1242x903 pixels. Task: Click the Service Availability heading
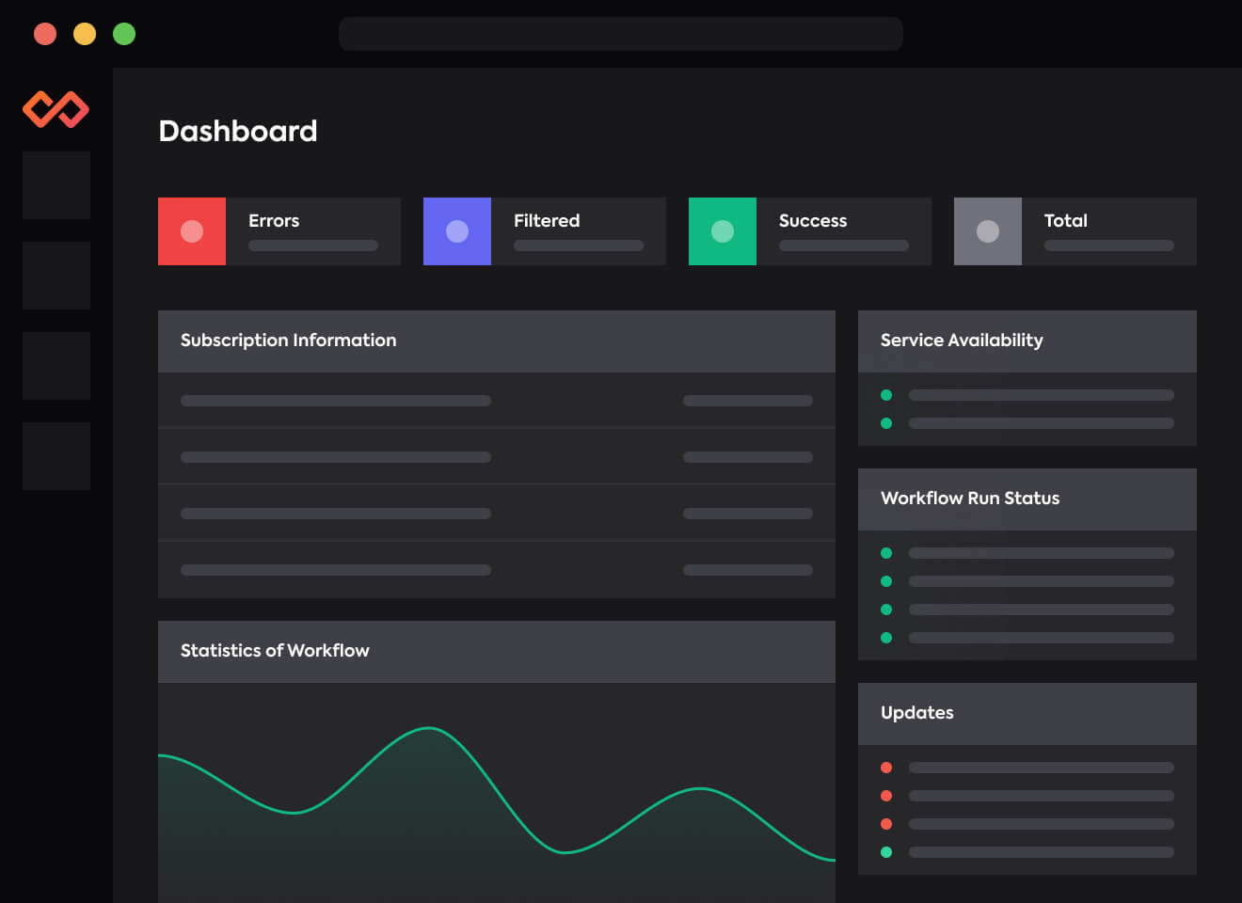960,341
